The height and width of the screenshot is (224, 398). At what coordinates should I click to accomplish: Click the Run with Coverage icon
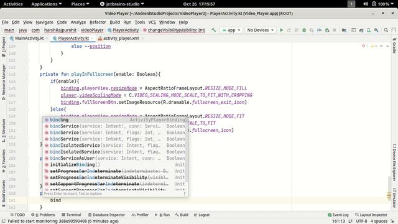[x=312, y=30]
